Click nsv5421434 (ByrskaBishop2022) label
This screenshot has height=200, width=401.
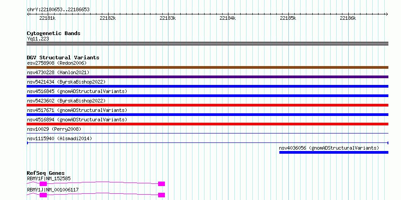[x=66, y=82]
